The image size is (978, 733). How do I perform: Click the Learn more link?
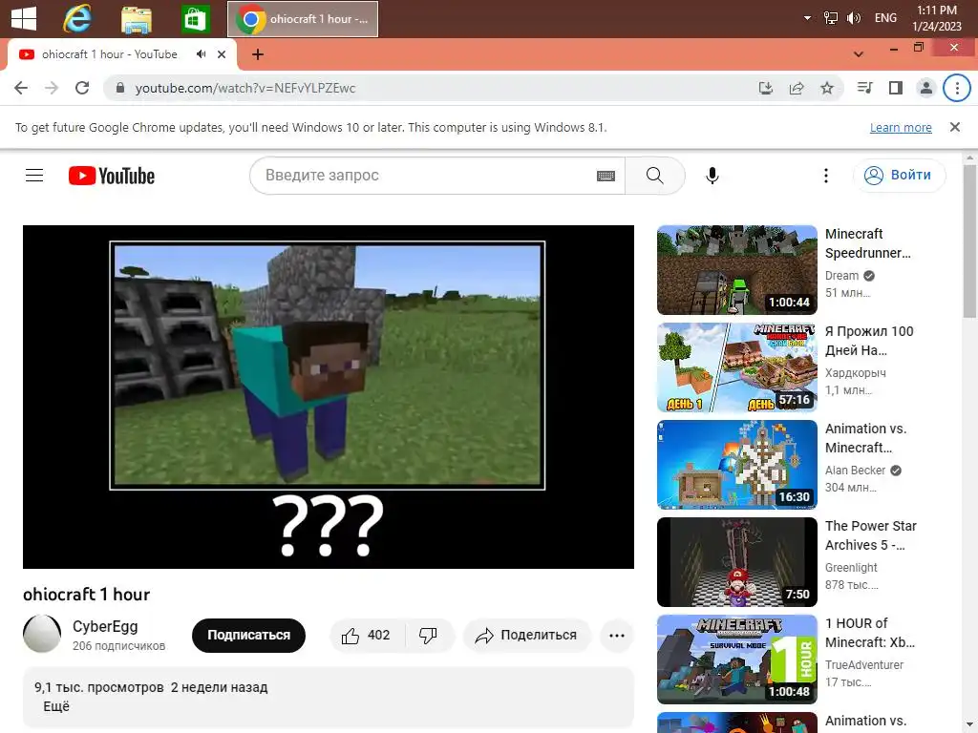point(901,127)
